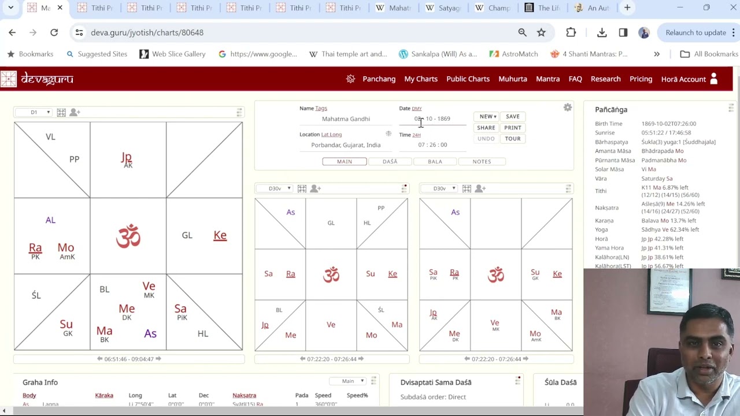Click Lat Long location link

[x=331, y=135]
